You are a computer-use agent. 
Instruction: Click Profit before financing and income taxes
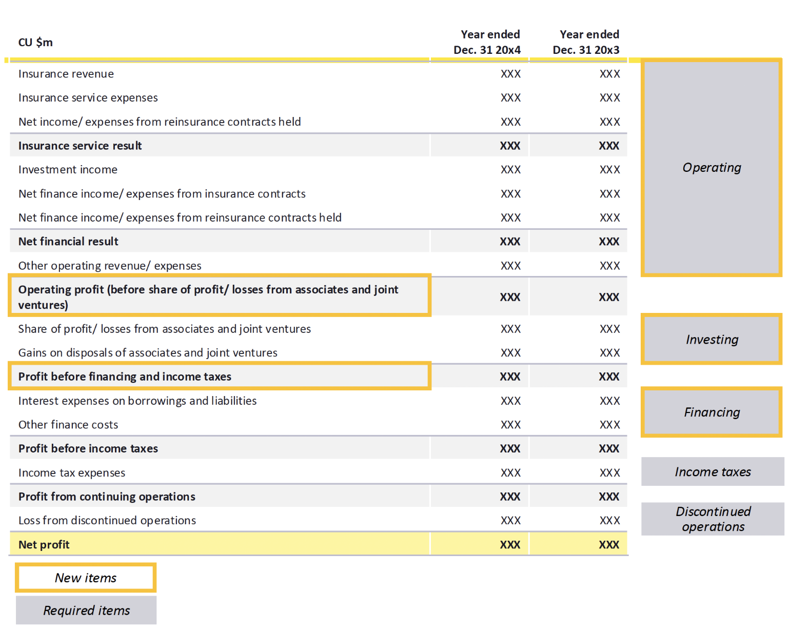125,377
